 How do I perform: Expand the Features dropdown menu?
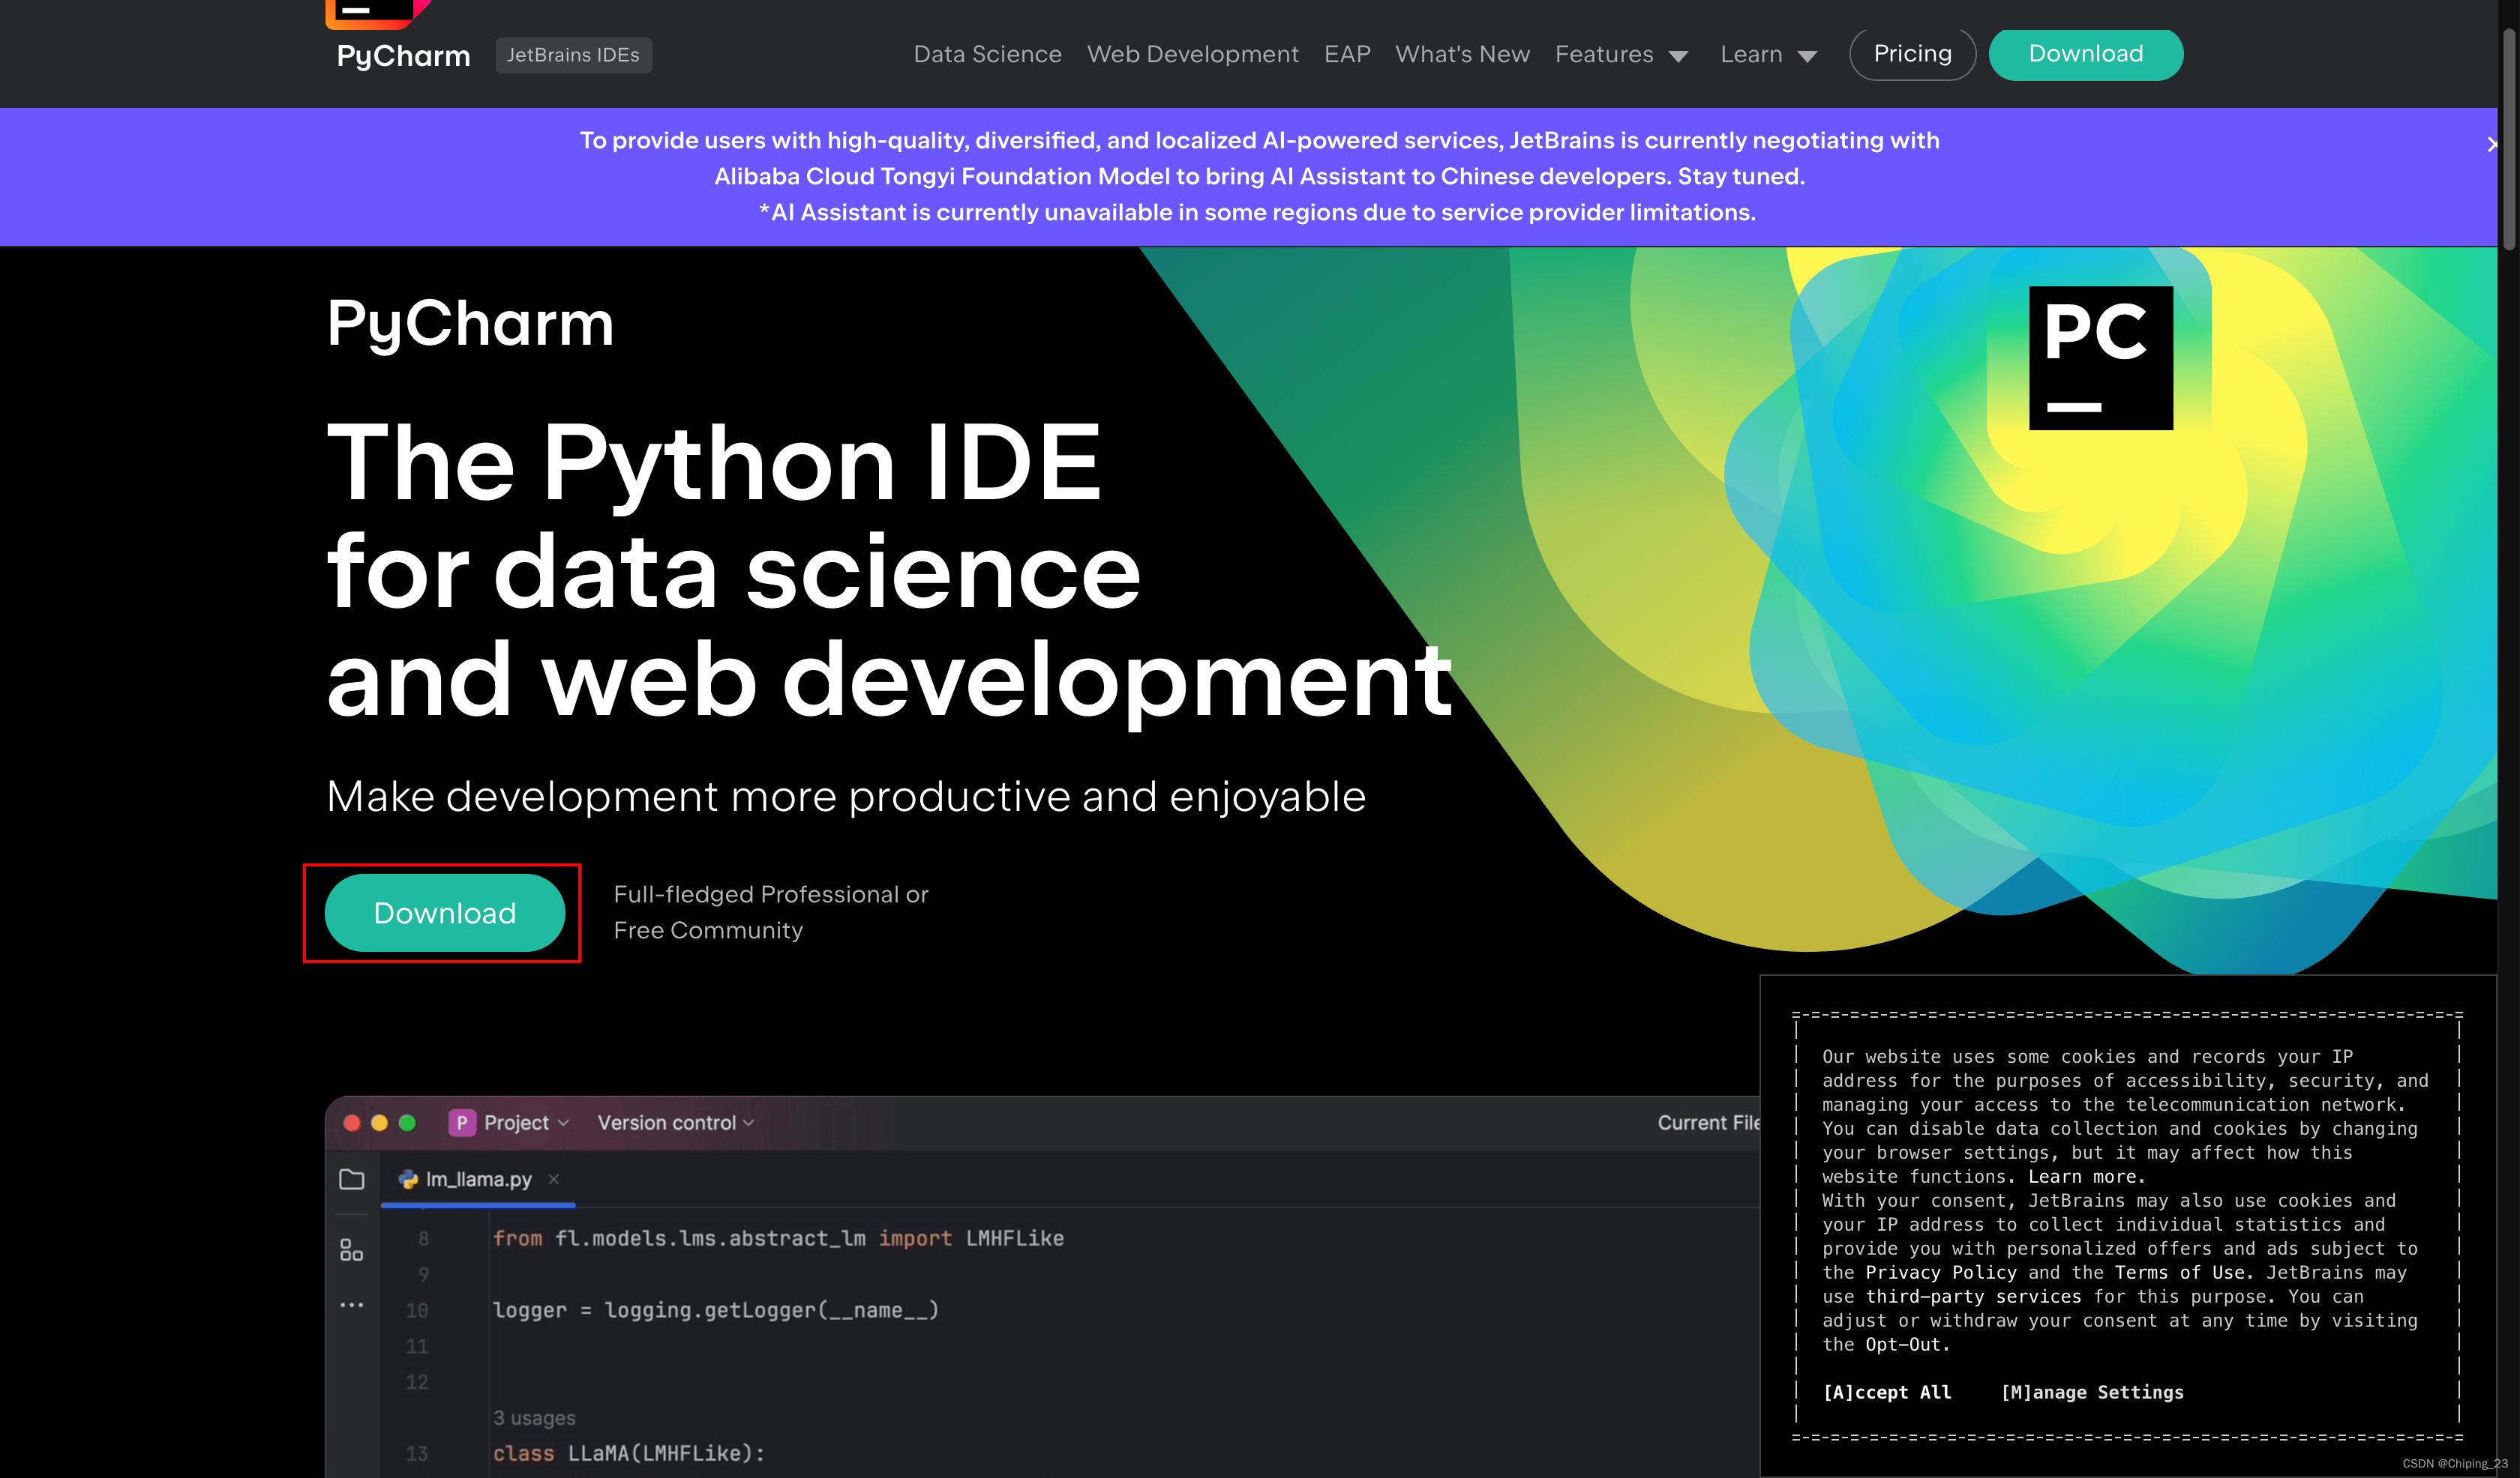pos(1621,54)
